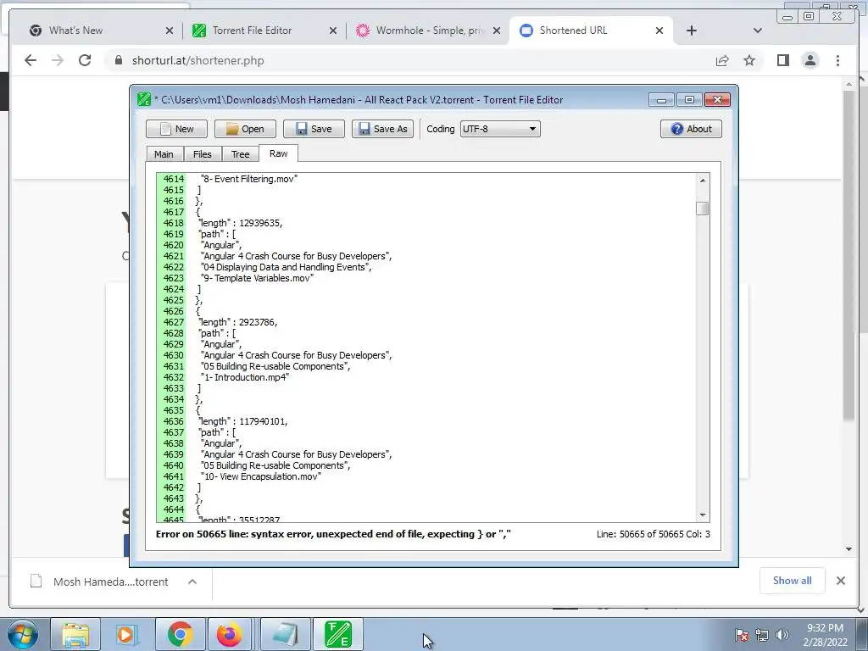Click the raw editor scrollbar thumb
The image size is (868, 651).
[x=703, y=209]
